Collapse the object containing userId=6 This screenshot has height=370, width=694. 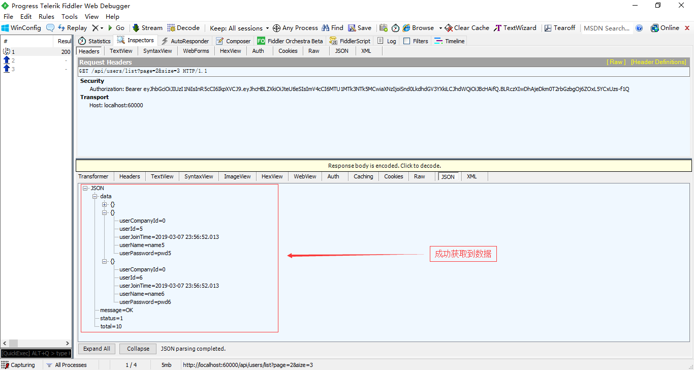pos(105,261)
